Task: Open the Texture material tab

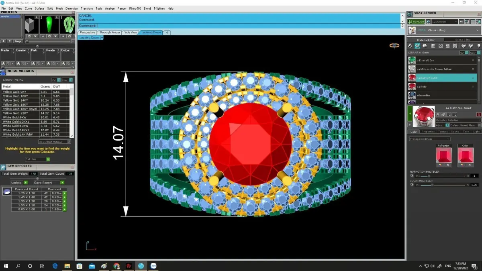Action: pos(443,132)
